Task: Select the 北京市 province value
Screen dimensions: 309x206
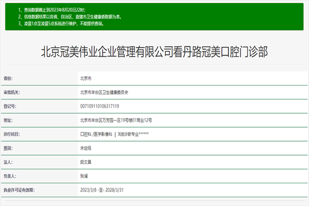Action: (x=85, y=78)
